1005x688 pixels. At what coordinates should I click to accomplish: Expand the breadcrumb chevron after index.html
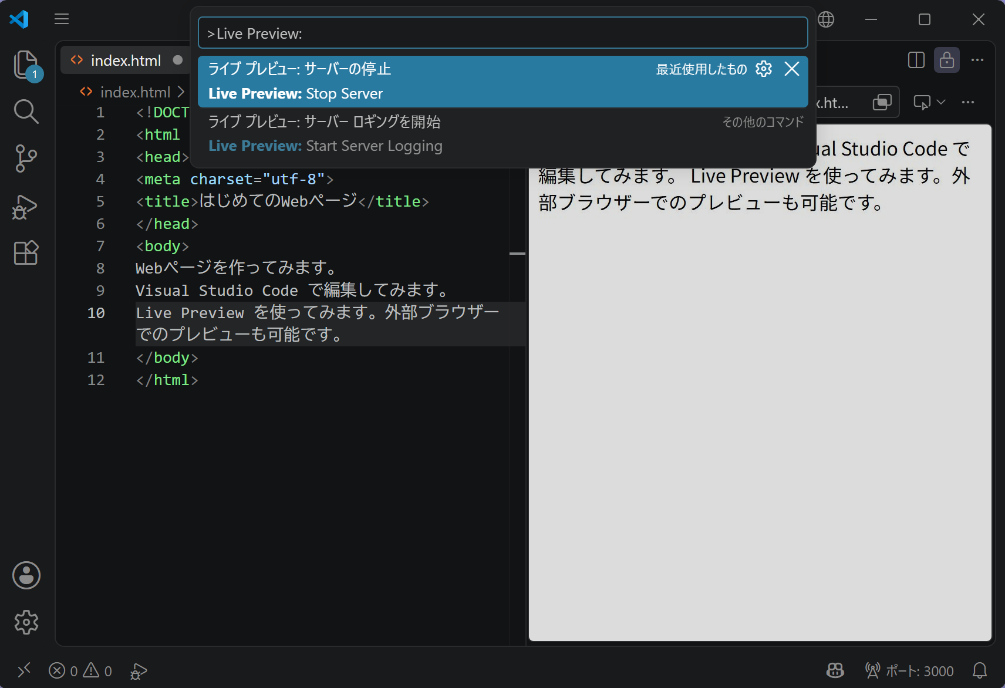181,92
